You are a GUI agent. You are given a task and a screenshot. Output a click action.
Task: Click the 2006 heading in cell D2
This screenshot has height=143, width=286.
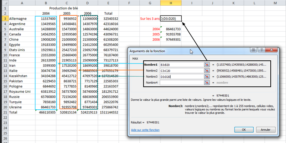click(x=88, y=13)
